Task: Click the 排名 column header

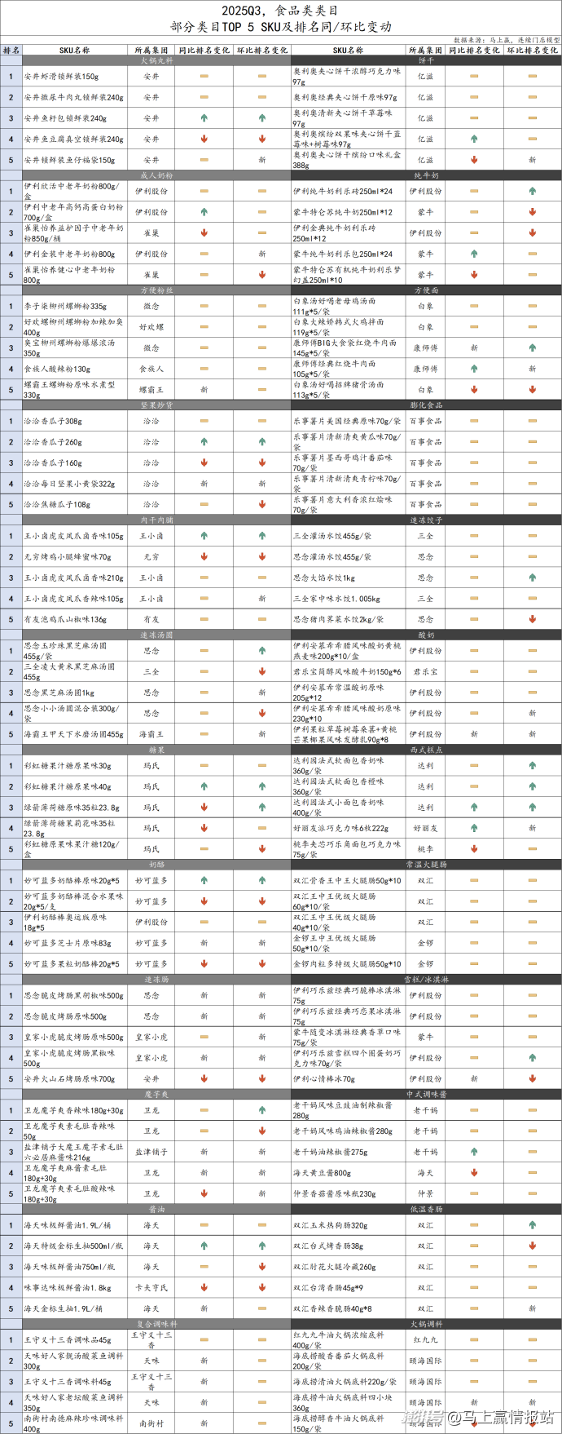Action: point(11,51)
